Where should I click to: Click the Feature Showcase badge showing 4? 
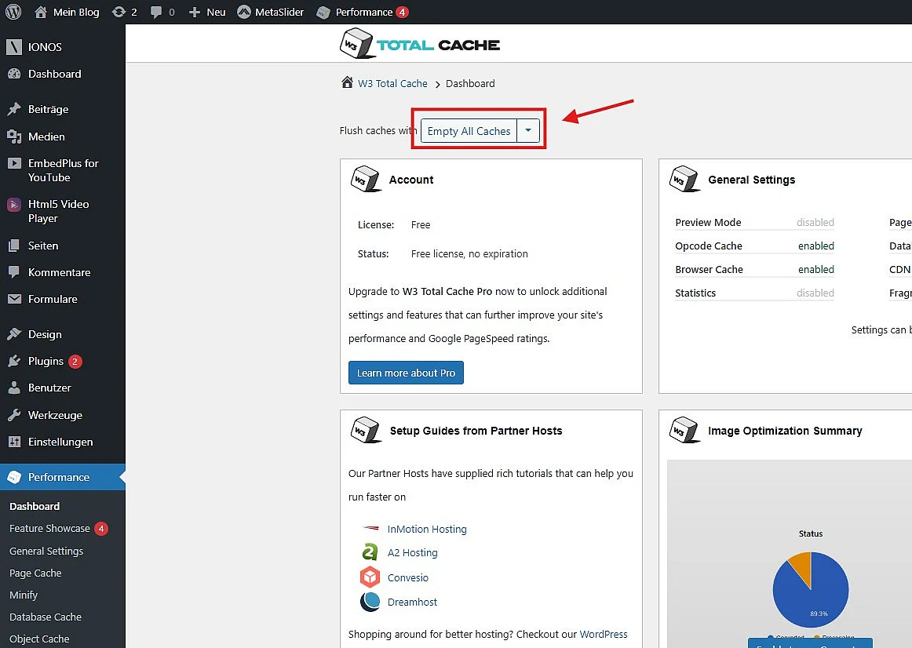(x=101, y=528)
